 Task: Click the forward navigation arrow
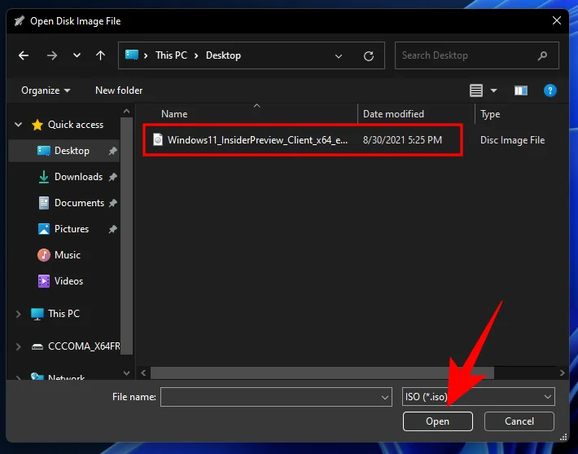pyautogui.click(x=52, y=55)
